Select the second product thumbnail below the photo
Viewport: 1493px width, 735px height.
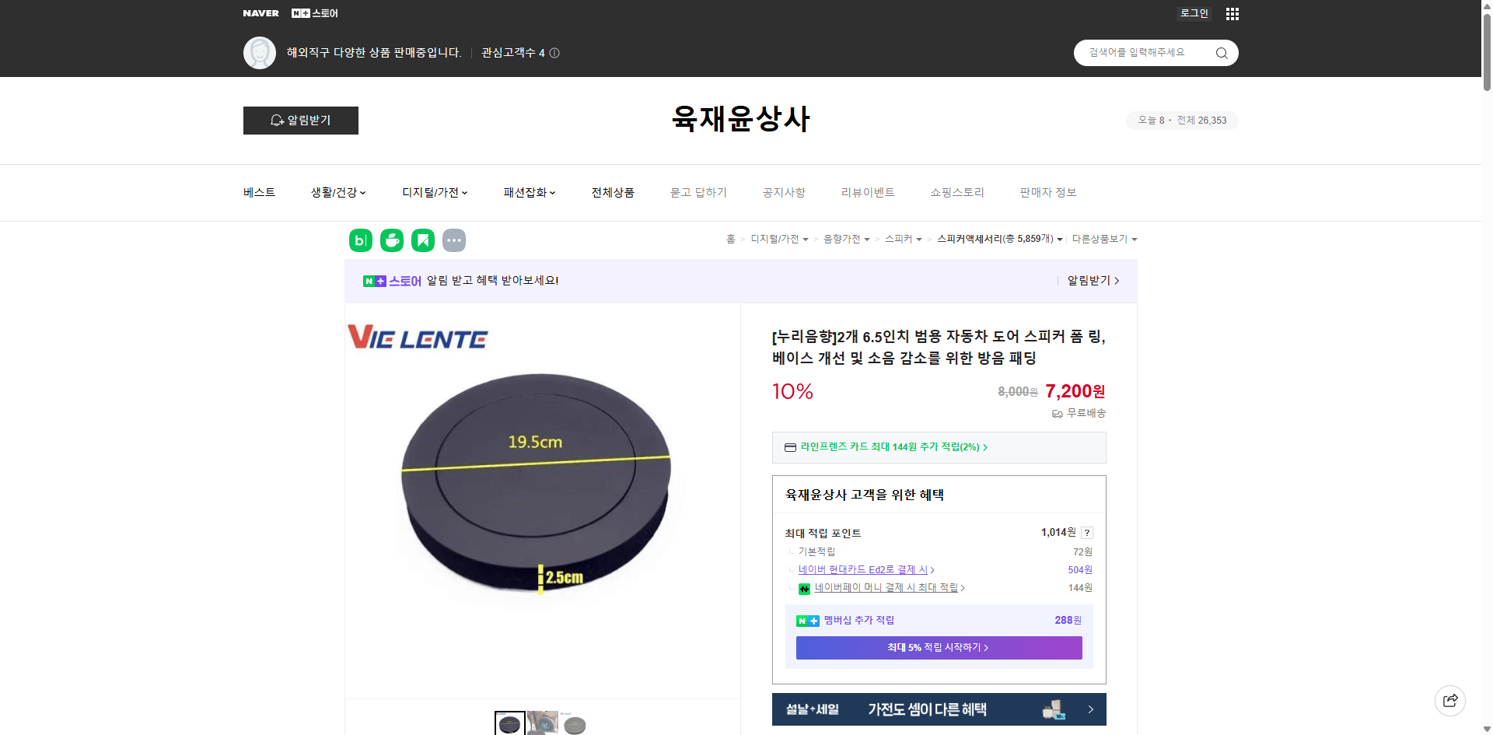tap(542, 723)
